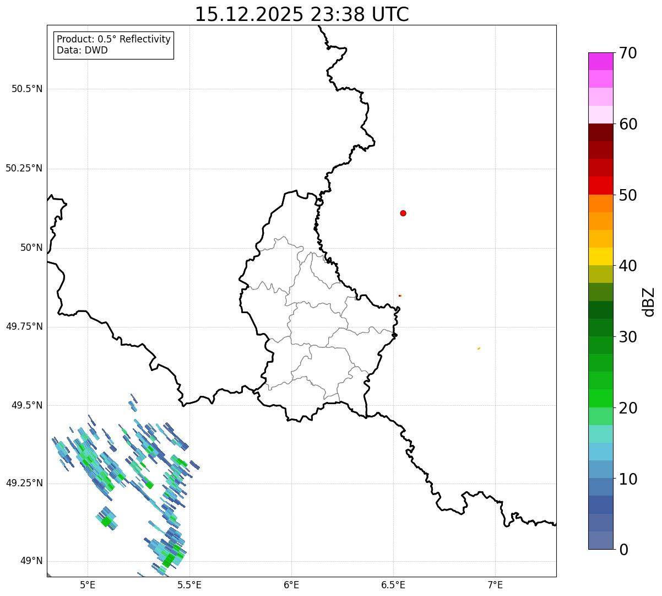The image size is (662, 596).
Task: Click the magenta top colorbar segment
Action: click(600, 61)
